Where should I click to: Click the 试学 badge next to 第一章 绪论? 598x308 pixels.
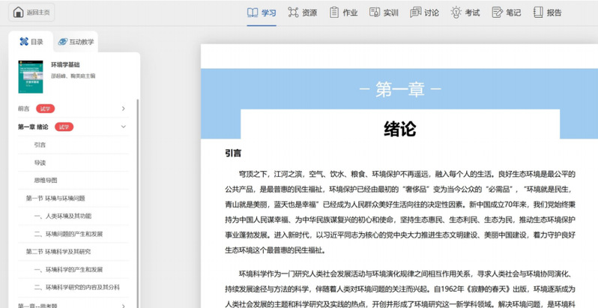point(64,127)
